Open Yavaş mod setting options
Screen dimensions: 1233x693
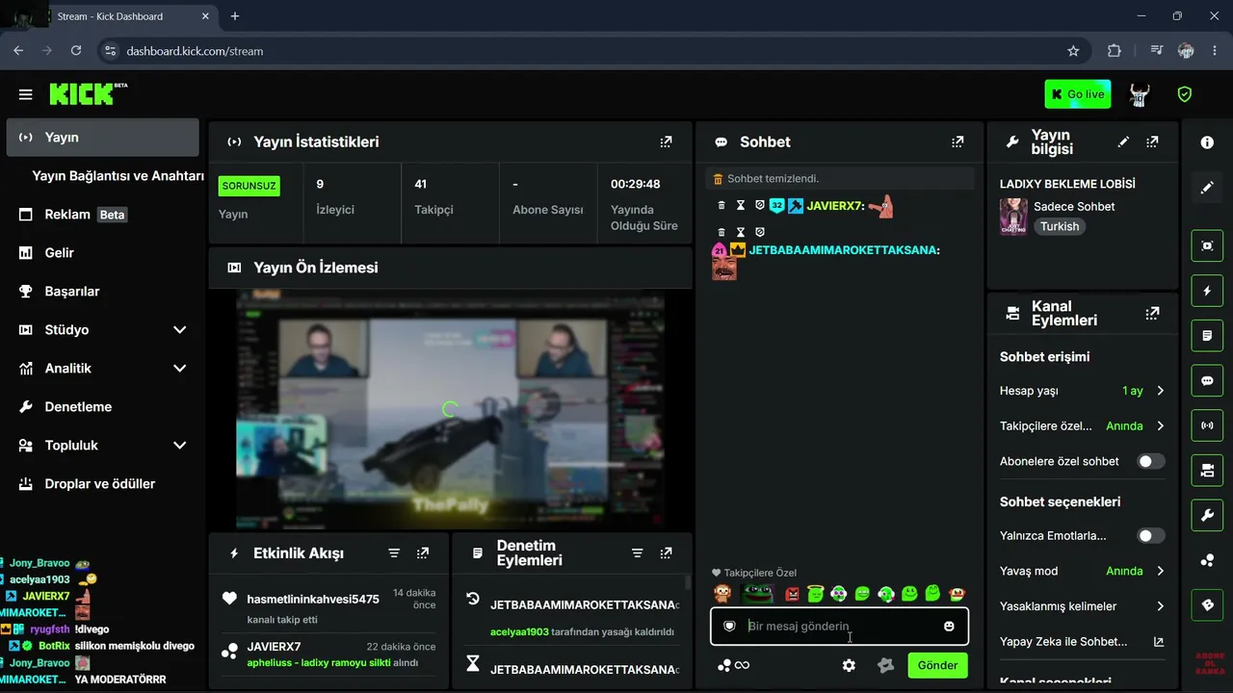click(1083, 571)
